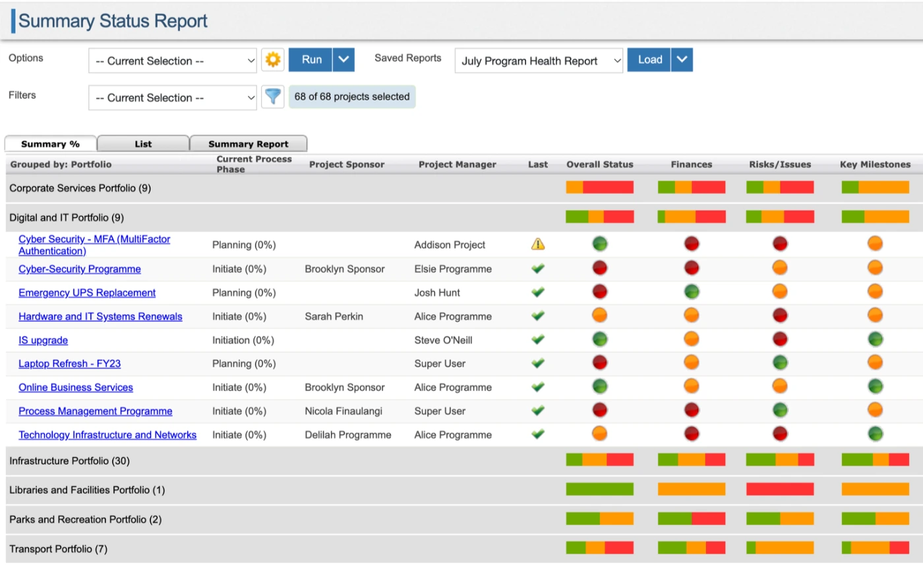Click Risks/Issues green indicator for Laptop Refresh - FY23
923x577 pixels.
pos(780,362)
